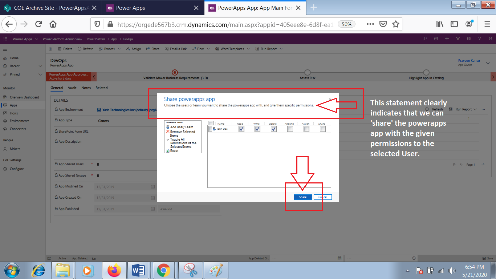Click Add User/Team in Common Tasks

pyautogui.click(x=182, y=127)
